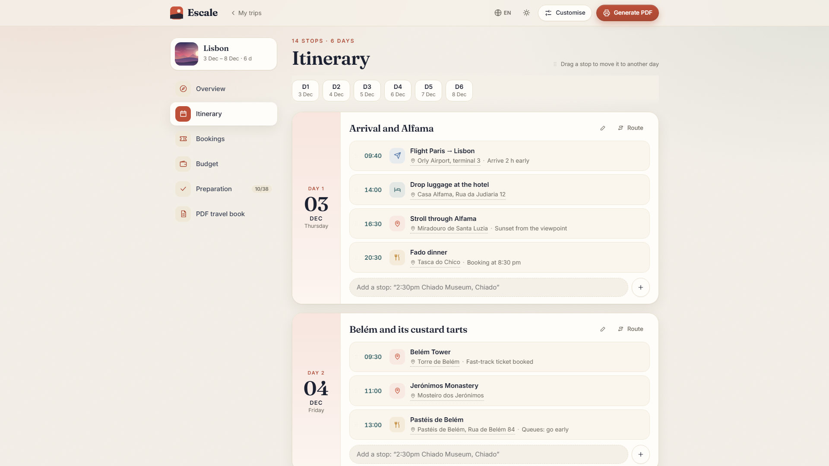Jump to the D5 7 Dec tab
The height and width of the screenshot is (466, 829).
[428, 91]
